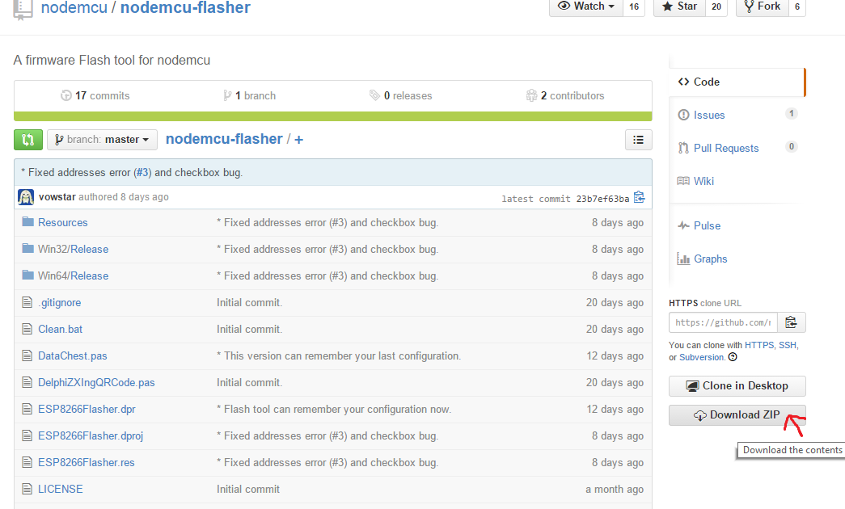This screenshot has width=845, height=509.
Task: Select the HTTPS clone URL text field
Action: tap(722, 322)
